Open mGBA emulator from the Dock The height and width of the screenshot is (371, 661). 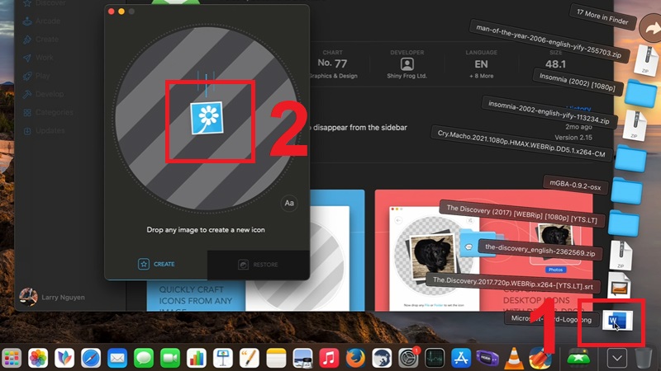pyautogui.click(x=487, y=359)
